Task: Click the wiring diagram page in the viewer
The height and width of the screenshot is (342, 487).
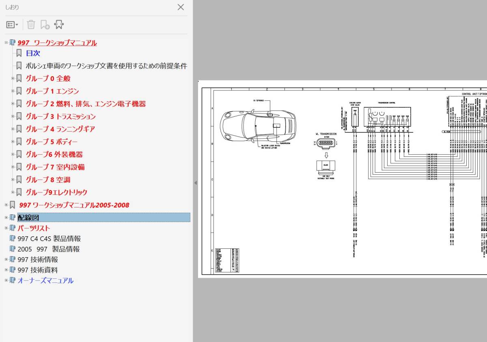Action: [x=343, y=179]
